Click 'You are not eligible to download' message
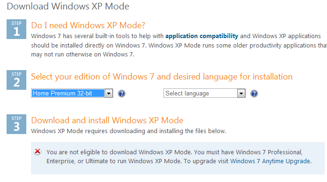 coord(179,157)
